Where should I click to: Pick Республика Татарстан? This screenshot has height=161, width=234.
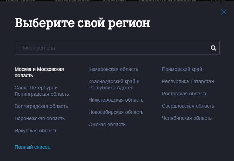[188, 81]
